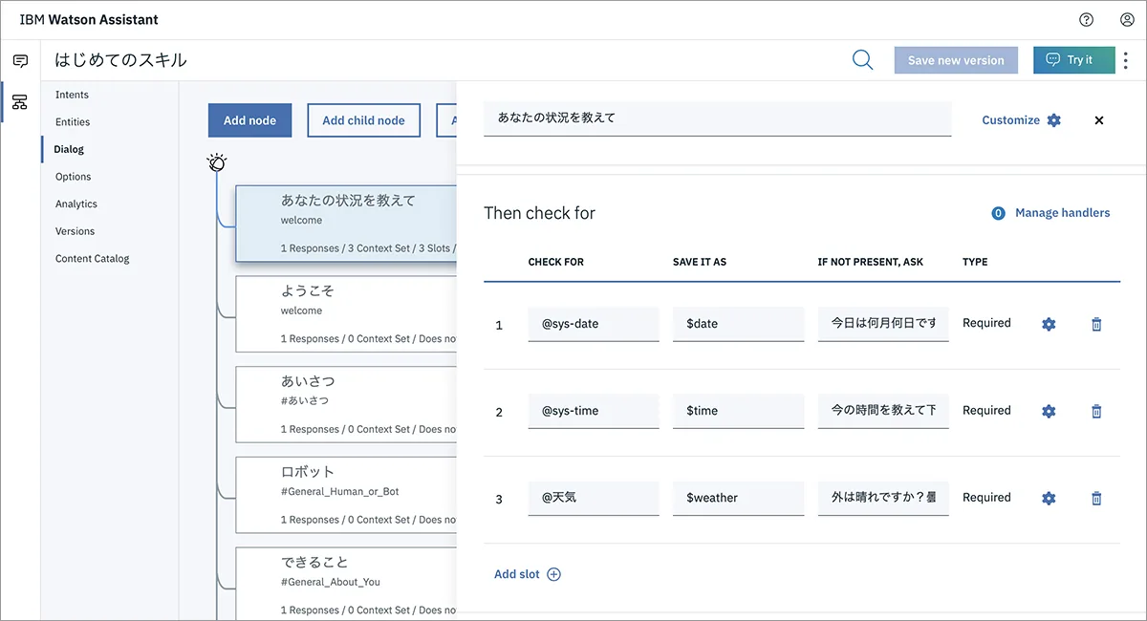This screenshot has height=621, width=1147.
Task: Click Save new version button
Action: (956, 60)
